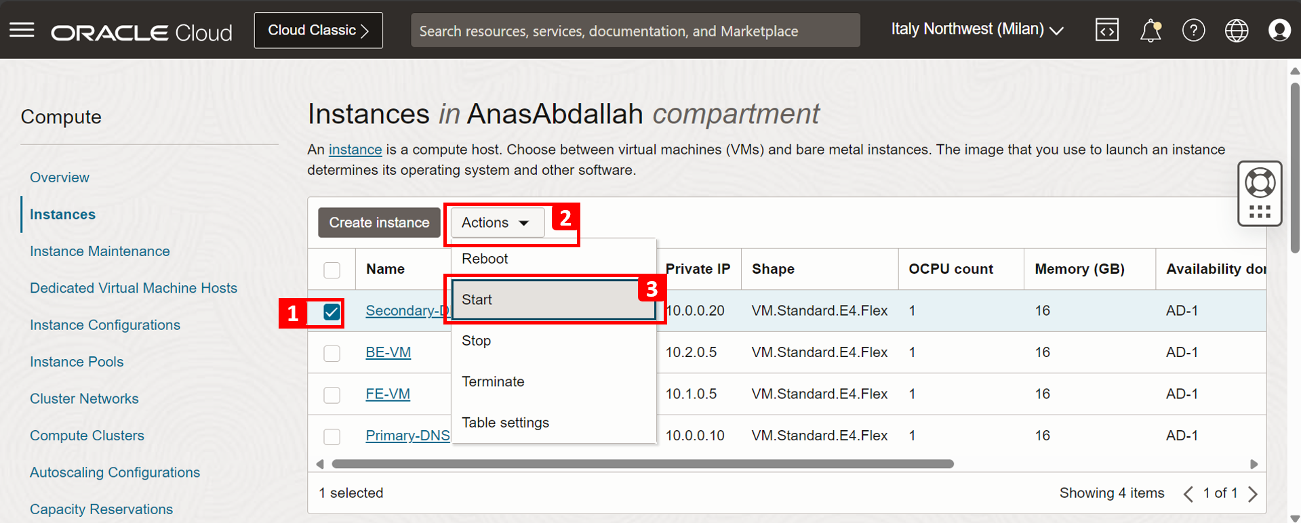The width and height of the screenshot is (1301, 523).
Task: Open Dedicated Virtual Machine Hosts
Action: tap(134, 288)
